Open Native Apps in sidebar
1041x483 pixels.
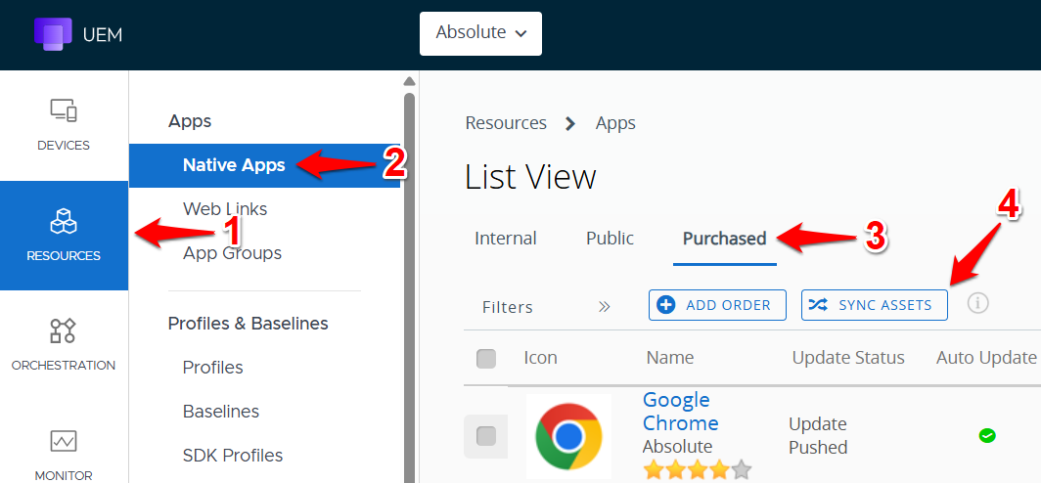click(x=264, y=165)
